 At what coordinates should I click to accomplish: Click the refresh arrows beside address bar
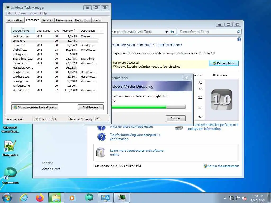click(x=173, y=32)
